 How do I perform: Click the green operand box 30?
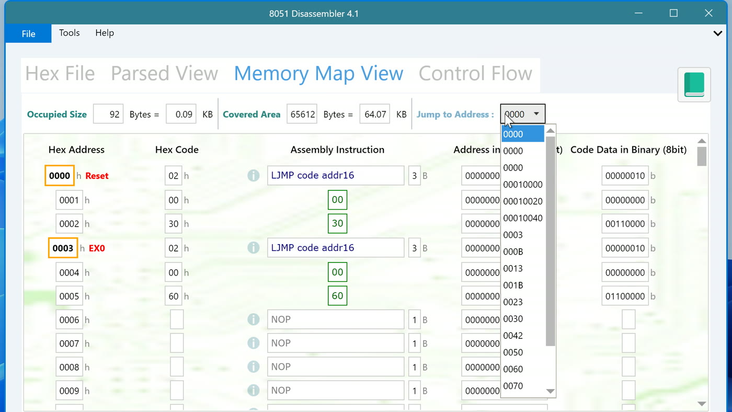[337, 223]
